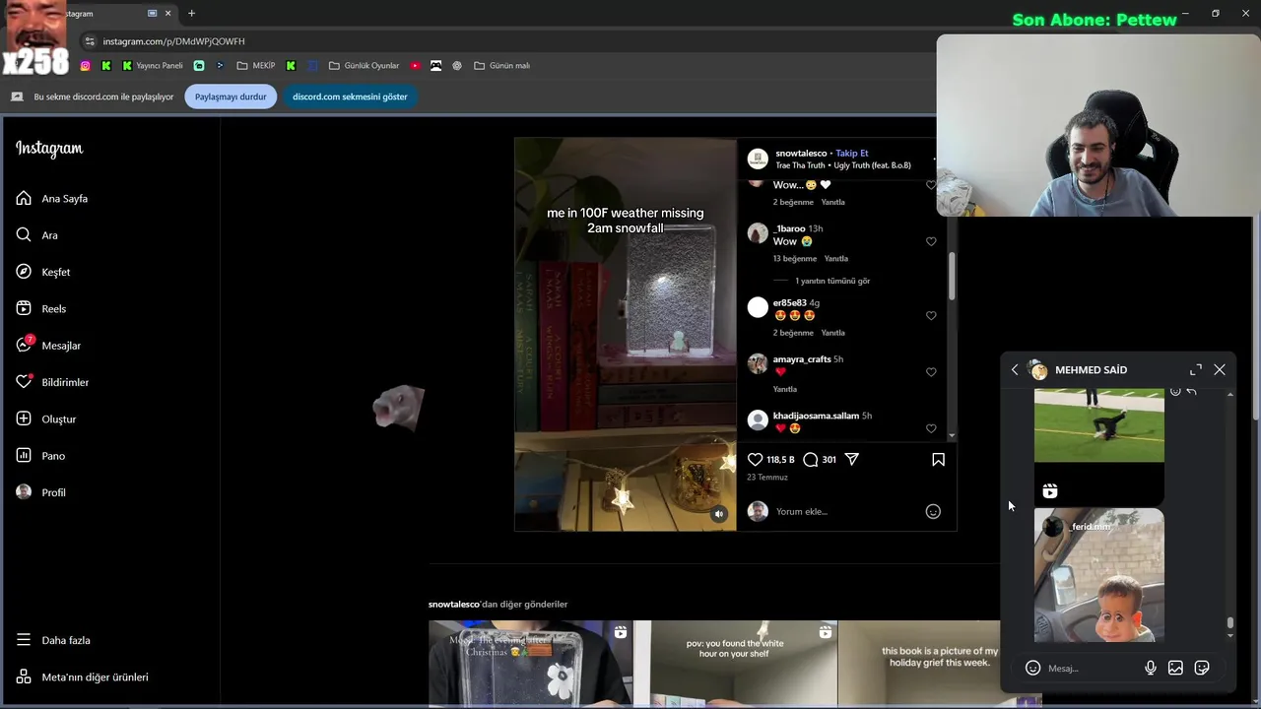1261x709 pixels.
Task: Open emoji picker in comment box
Action: [933, 512]
